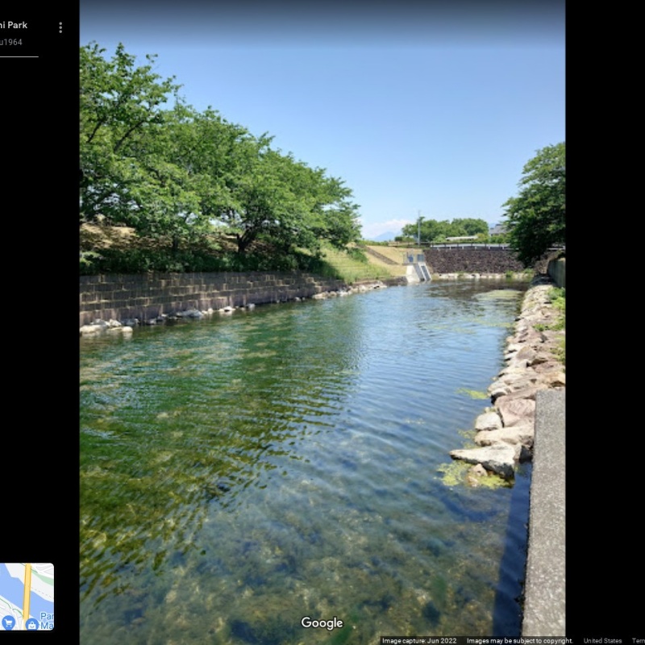Click the shopping bag marker on the minimap
The height and width of the screenshot is (645, 645).
pos(32,624)
